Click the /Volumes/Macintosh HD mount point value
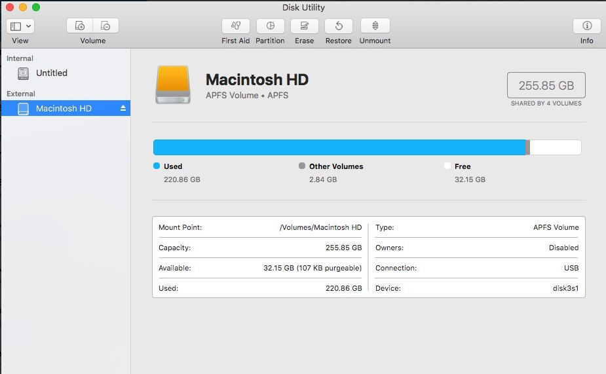The image size is (606, 374). (x=320, y=227)
